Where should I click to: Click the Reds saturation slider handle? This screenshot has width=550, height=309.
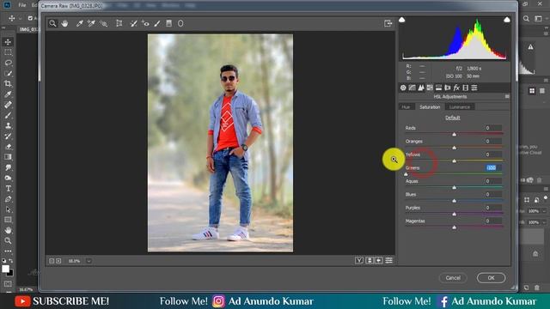pos(455,134)
